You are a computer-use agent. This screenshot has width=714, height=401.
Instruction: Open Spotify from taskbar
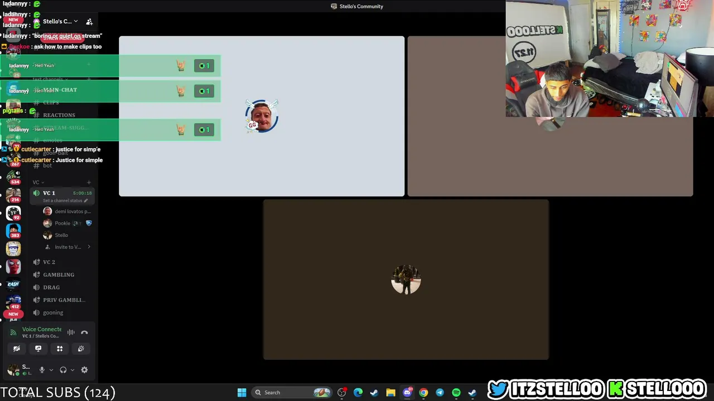456,393
